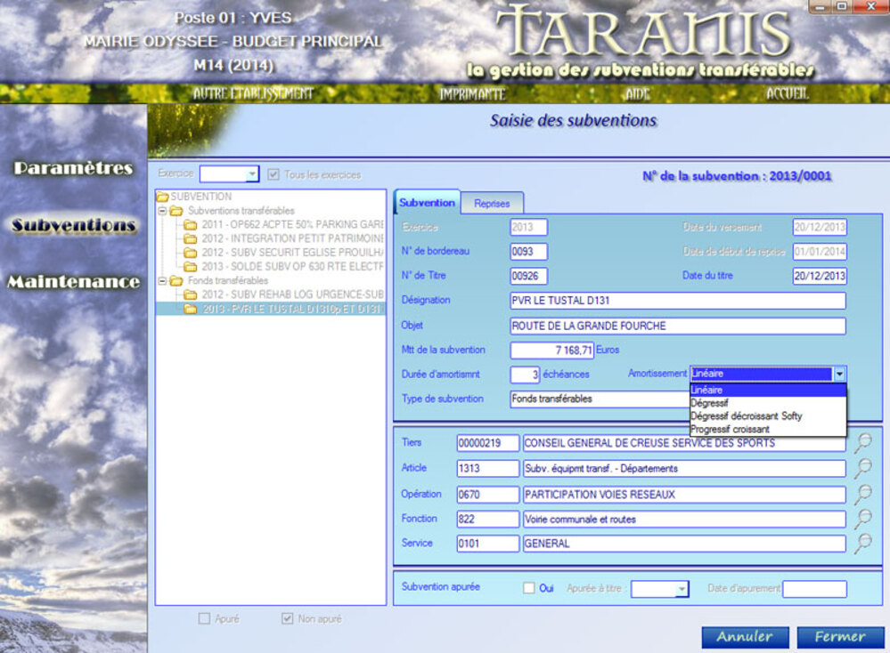Click the Fonds transférables folder icon
The height and width of the screenshot is (653, 890).
(176, 281)
